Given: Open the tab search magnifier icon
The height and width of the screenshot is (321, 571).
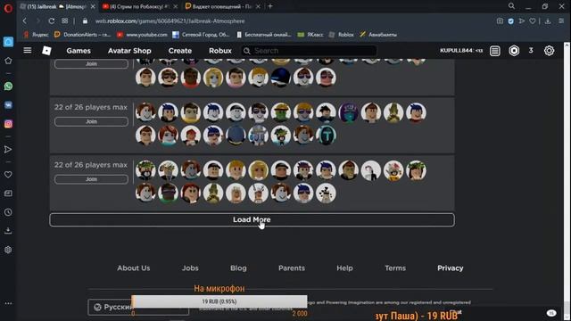Looking at the screenshot, I should (511, 6).
